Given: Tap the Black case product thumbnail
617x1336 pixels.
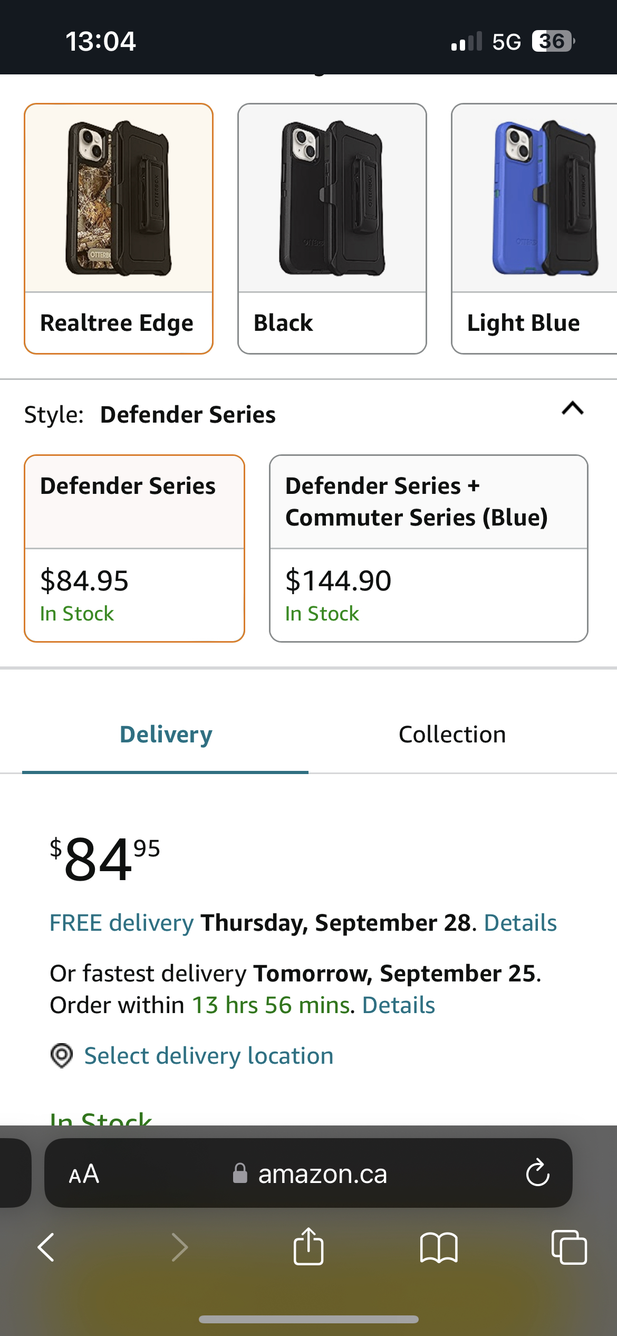Looking at the screenshot, I should click(x=331, y=201).
